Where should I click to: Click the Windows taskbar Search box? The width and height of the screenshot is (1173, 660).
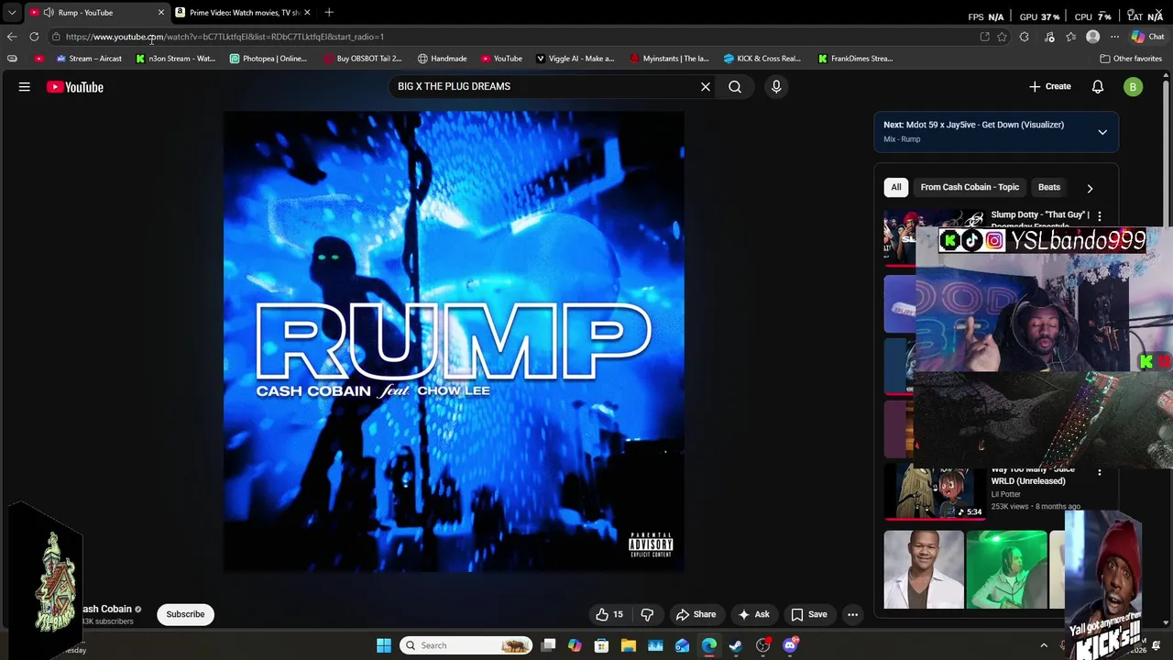(x=466, y=645)
